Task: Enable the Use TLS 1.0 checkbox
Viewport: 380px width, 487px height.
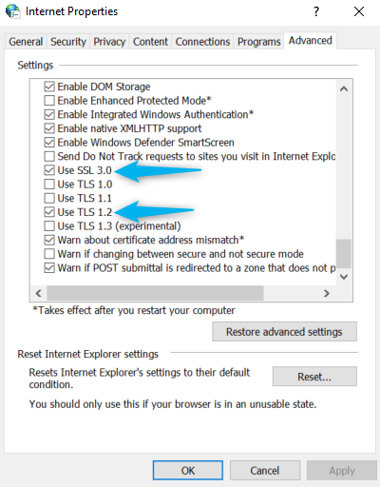Action: [49, 185]
